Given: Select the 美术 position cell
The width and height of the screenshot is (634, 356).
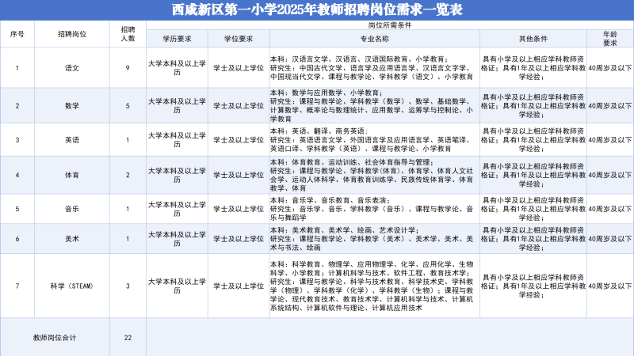Looking at the screenshot, I should (72, 238).
